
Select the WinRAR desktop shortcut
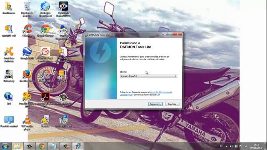click(x=63, y=76)
